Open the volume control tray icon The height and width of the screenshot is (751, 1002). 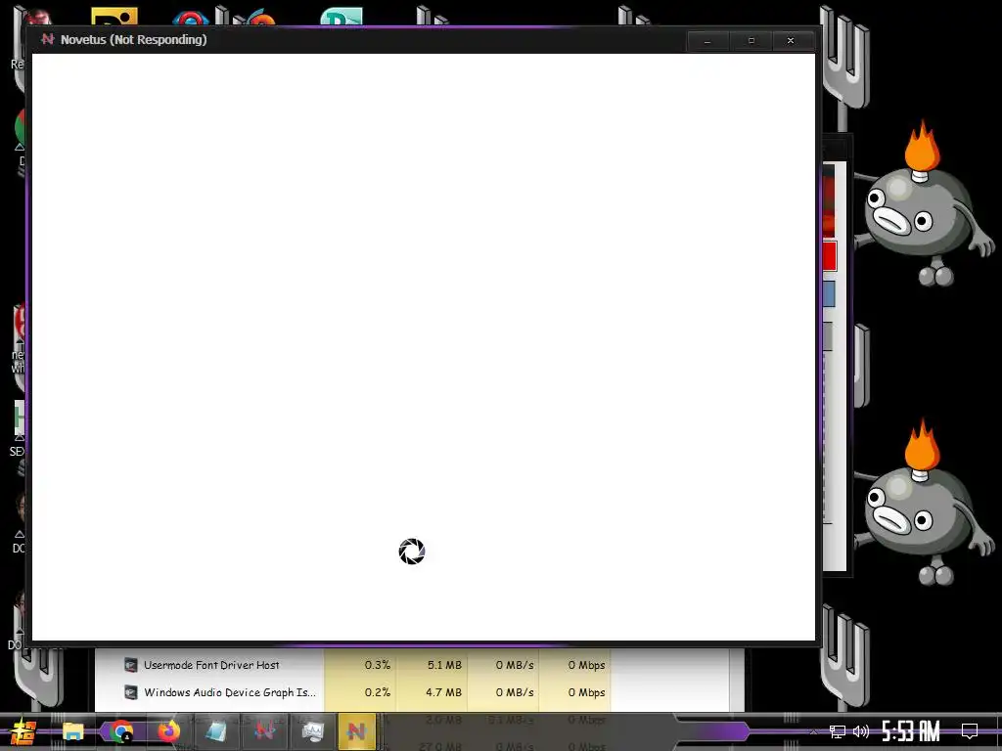(861, 731)
